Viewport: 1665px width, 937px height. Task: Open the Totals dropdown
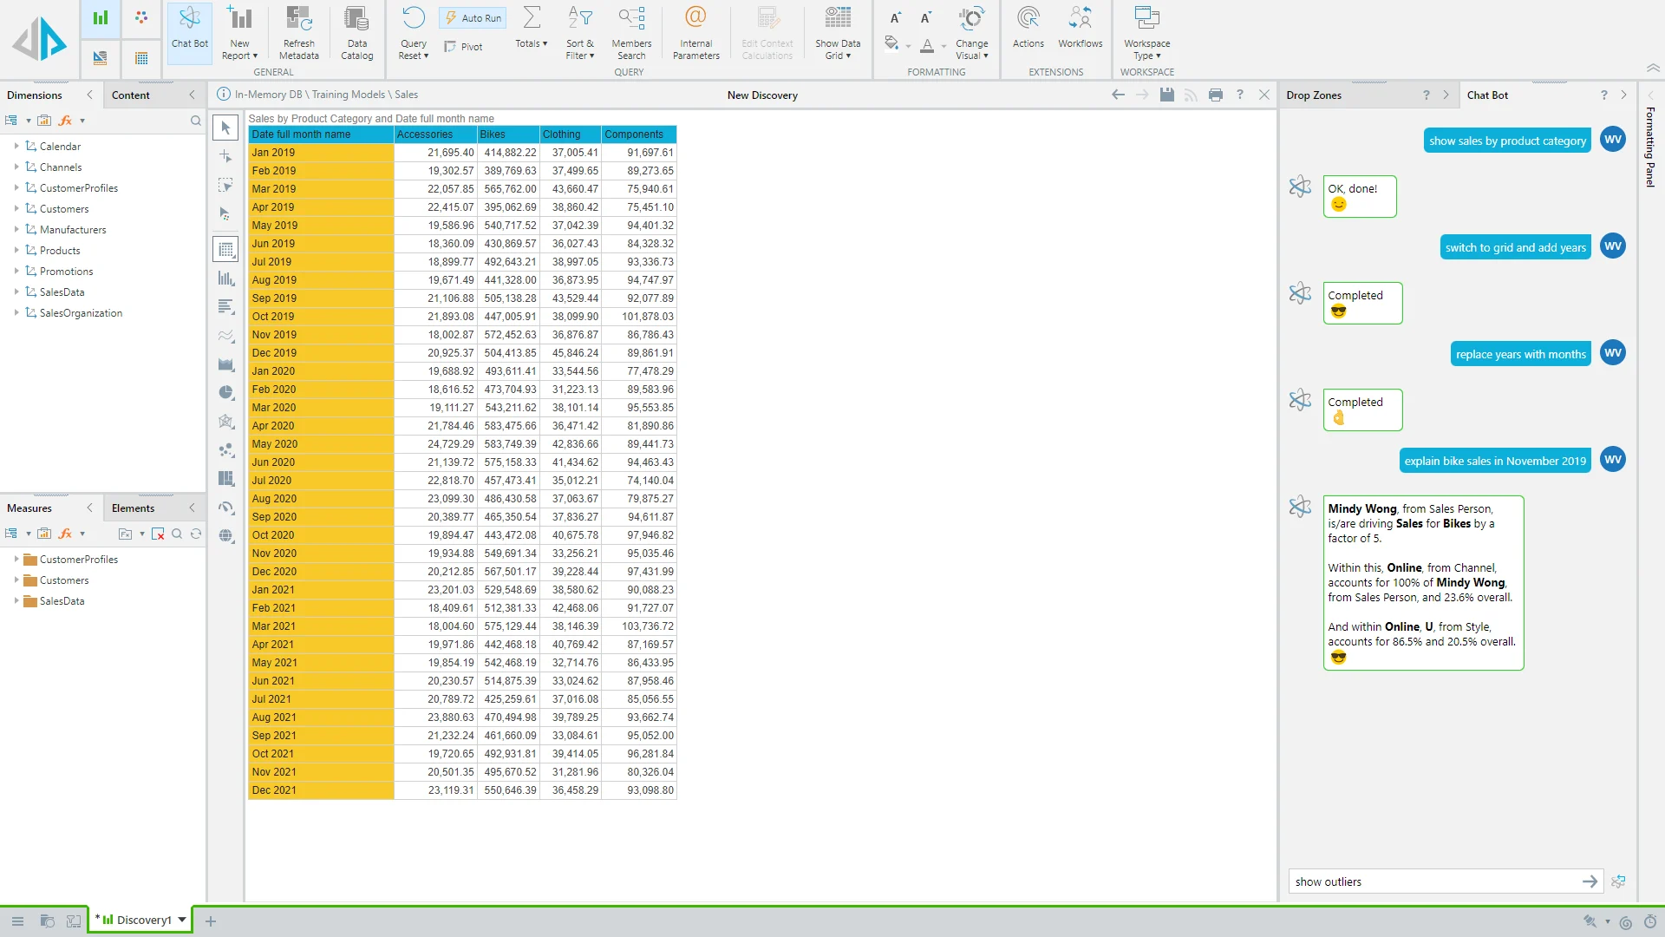point(531,43)
